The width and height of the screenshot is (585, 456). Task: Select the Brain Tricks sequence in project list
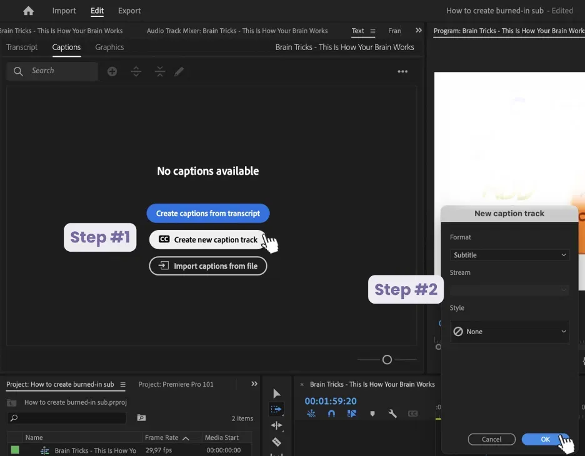coord(95,450)
